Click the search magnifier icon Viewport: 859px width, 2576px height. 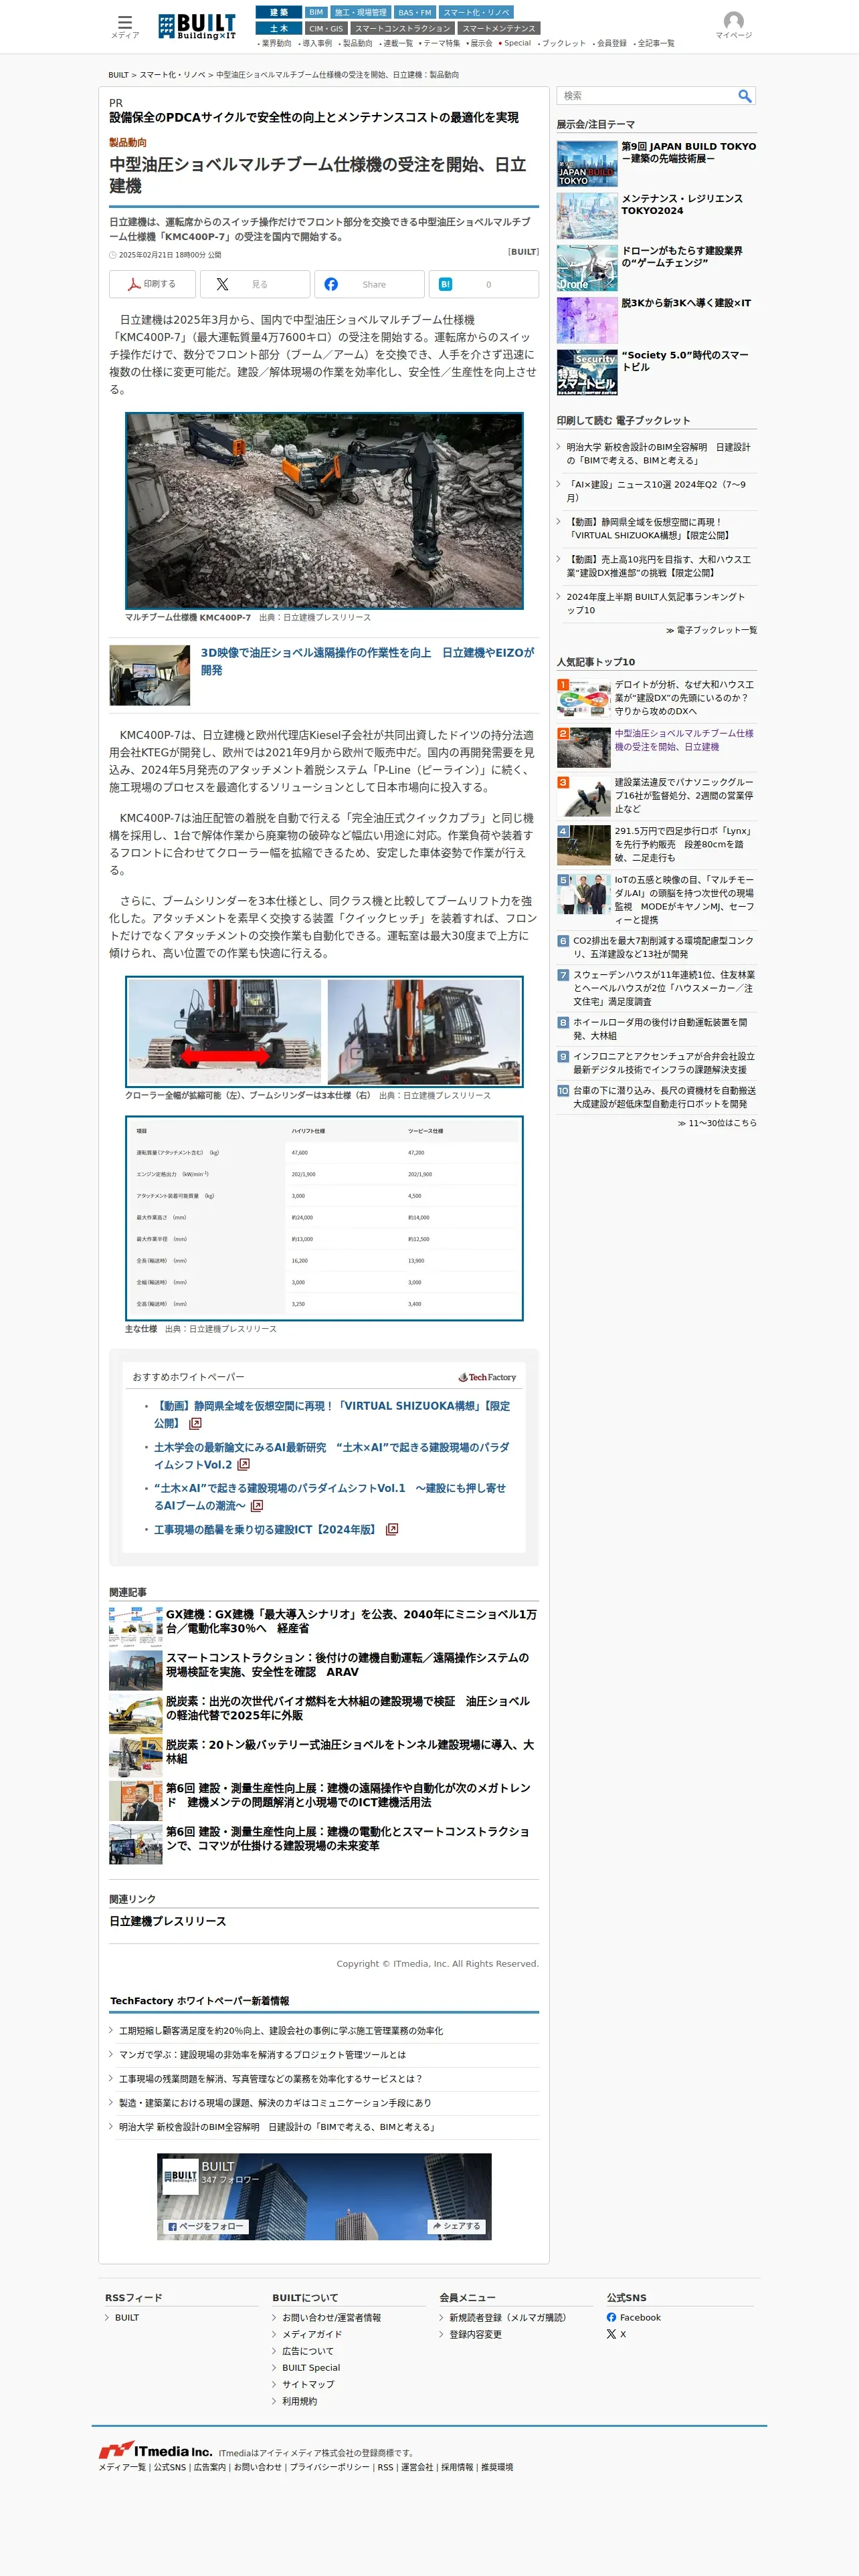pos(744,96)
